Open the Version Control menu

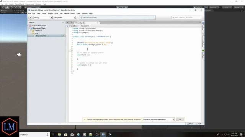tap(69, 14)
